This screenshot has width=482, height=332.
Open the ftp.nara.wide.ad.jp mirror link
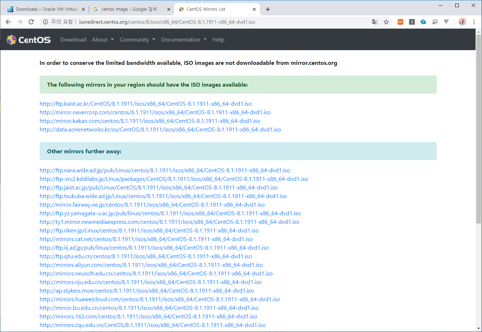tap(165, 170)
